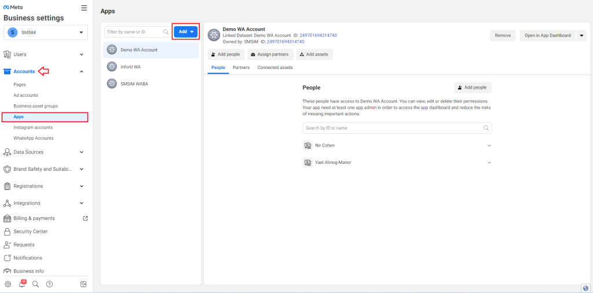Open the Owned by SMSiM ID link
The width and height of the screenshot is (593, 293).
pos(285,42)
